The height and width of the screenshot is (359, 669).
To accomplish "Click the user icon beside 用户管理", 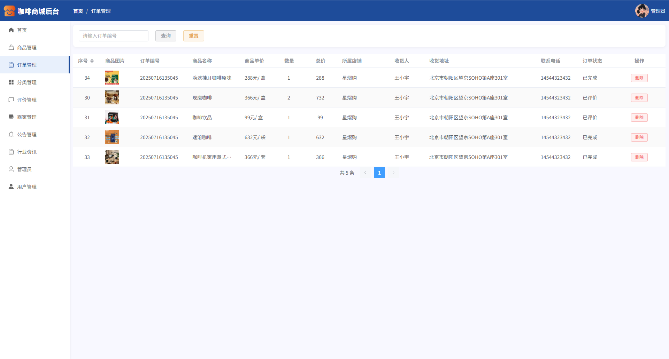I will [11, 187].
